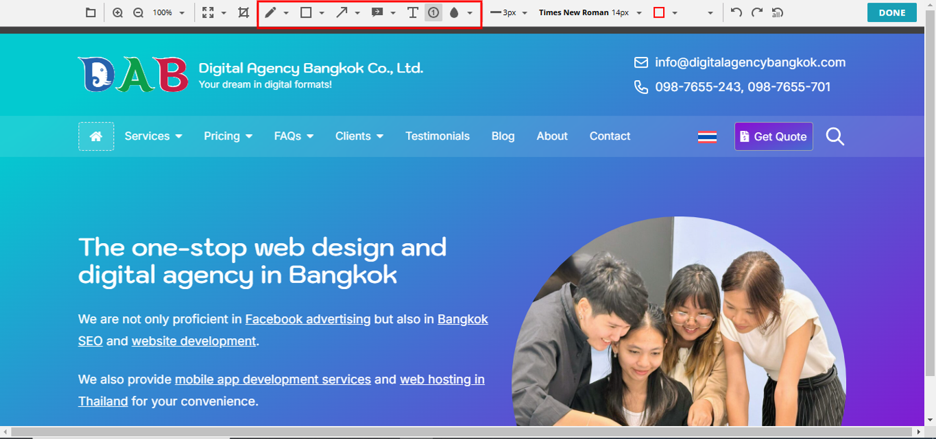Toggle the numbered Step marker tool
Image resolution: width=936 pixels, height=439 pixels.
[x=433, y=13]
